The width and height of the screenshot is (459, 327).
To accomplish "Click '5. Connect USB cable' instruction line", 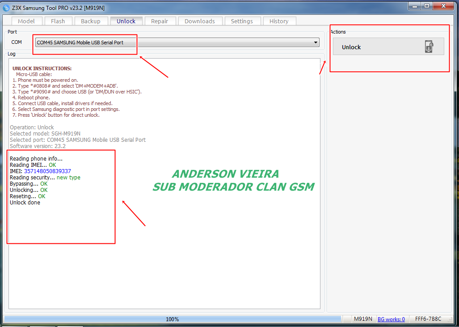I will pos(63,103).
